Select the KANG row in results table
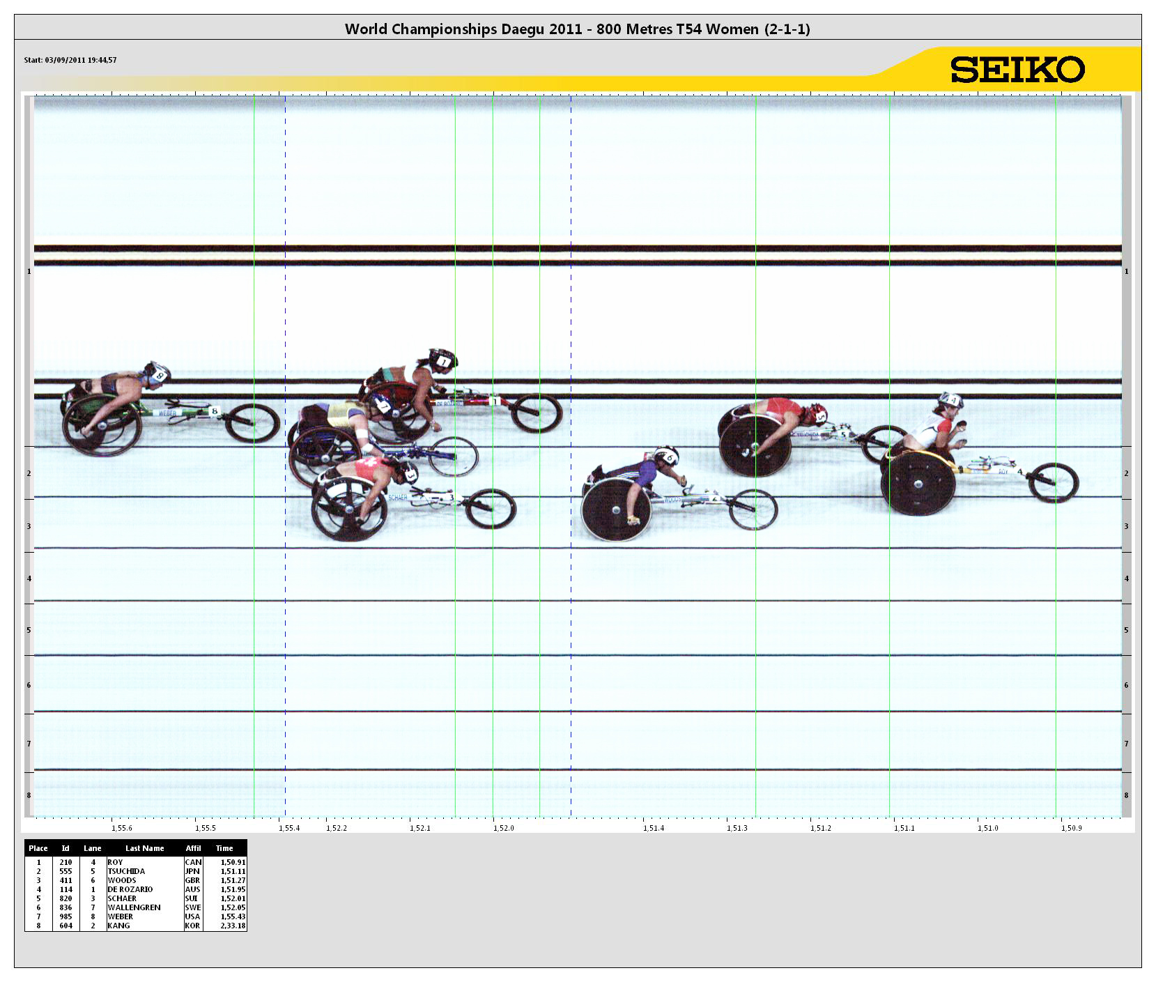The width and height of the screenshot is (1156, 982). pos(136,926)
